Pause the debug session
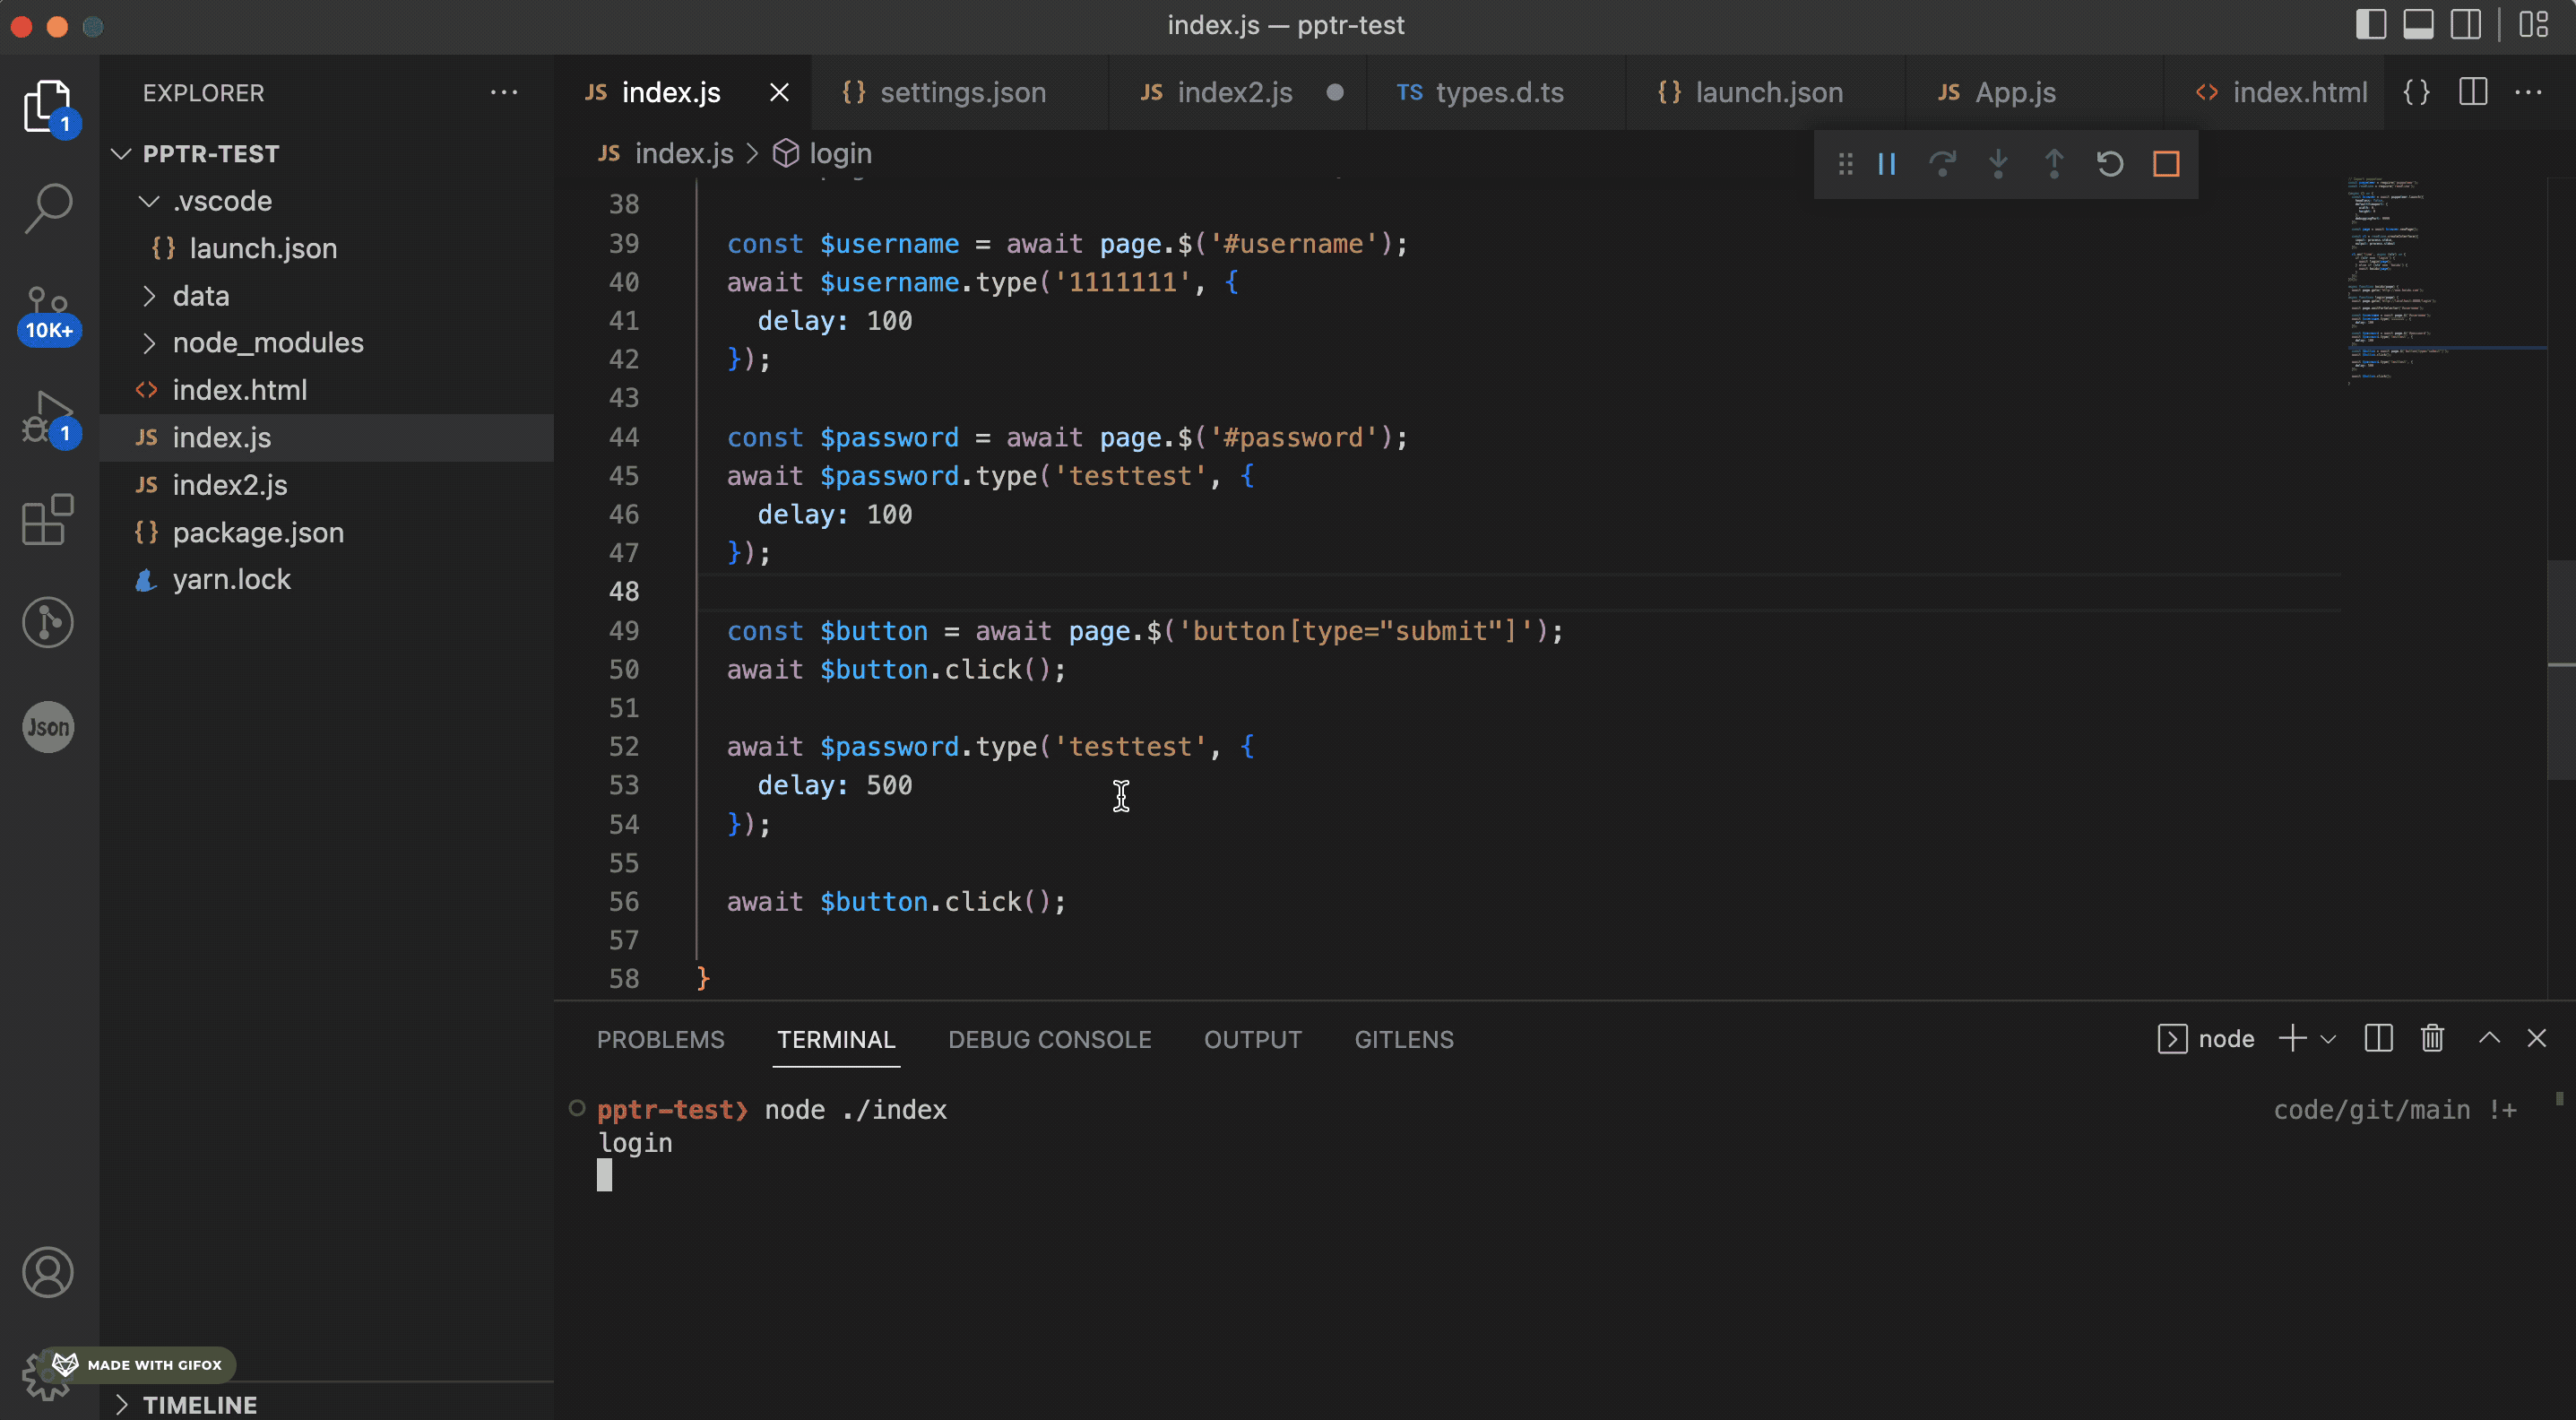The image size is (2576, 1420). click(x=1887, y=164)
